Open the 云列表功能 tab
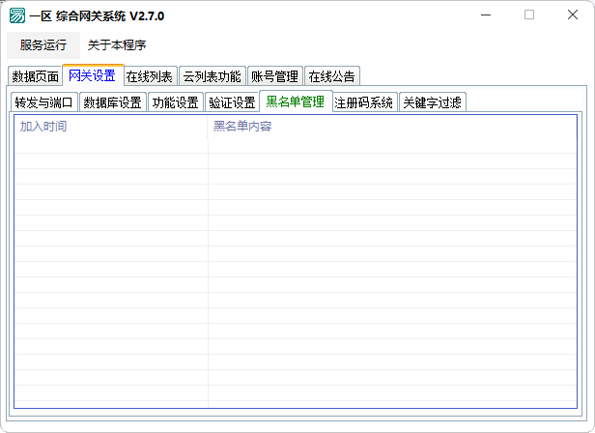 [x=212, y=76]
